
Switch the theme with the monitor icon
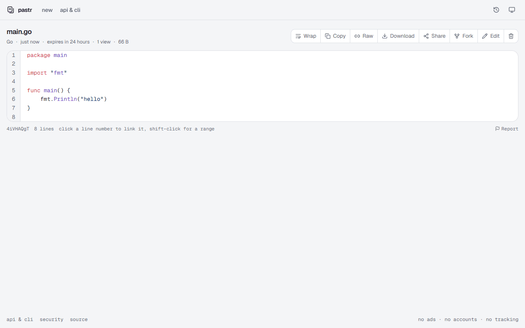coord(512,10)
